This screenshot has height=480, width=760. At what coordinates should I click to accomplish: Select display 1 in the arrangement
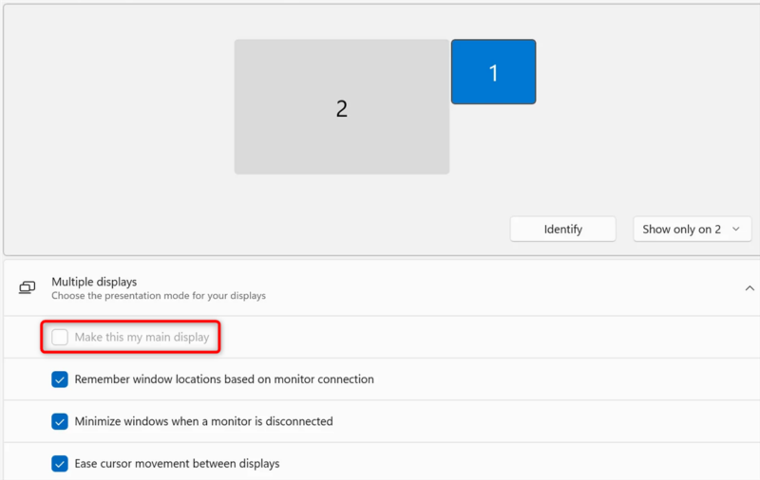click(x=493, y=71)
